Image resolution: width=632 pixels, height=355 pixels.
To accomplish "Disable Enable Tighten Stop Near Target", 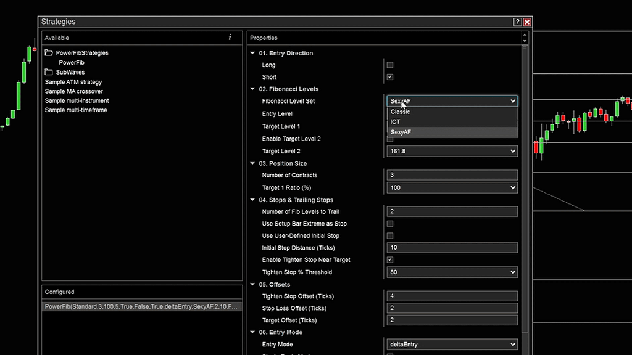I will (389, 259).
